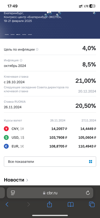
Task: Open the EUR euro currency icon
Action: (6, 146)
